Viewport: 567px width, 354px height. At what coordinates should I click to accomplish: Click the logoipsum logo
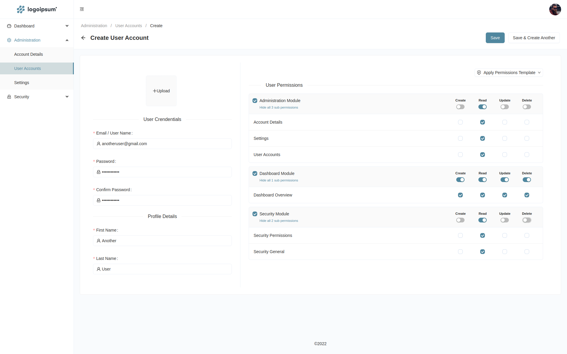pos(37,9)
